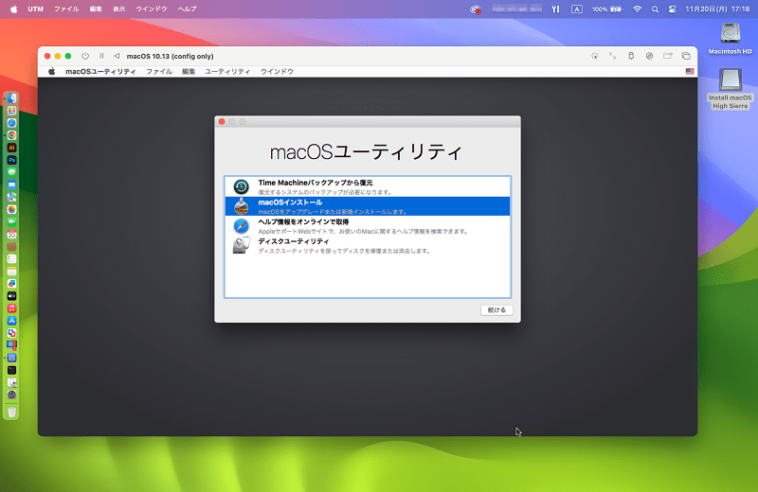Open the guest ユーティリティ menu
758x492 pixels.
coord(227,72)
